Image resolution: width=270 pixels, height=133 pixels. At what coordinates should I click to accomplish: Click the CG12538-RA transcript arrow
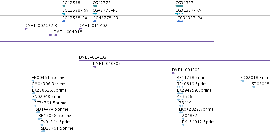(64, 14)
